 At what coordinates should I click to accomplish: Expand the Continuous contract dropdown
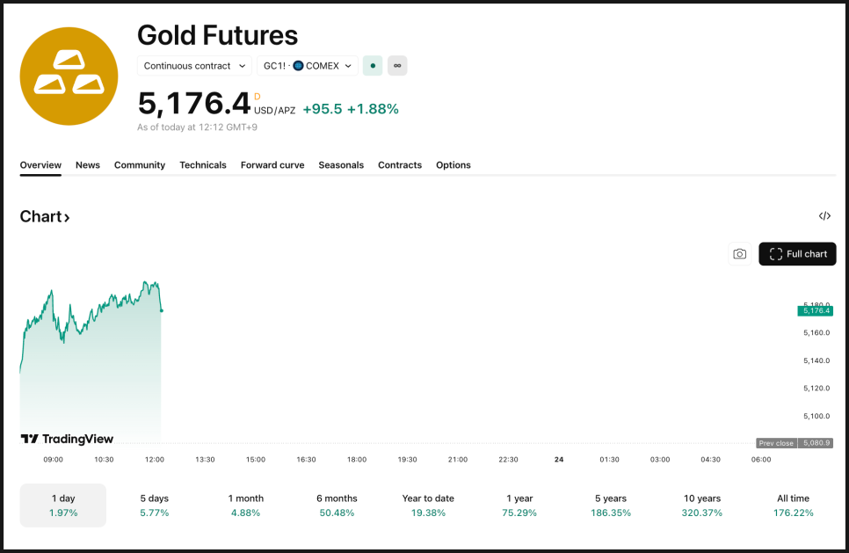point(195,66)
